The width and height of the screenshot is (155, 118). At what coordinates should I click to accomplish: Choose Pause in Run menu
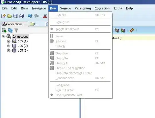80,36
